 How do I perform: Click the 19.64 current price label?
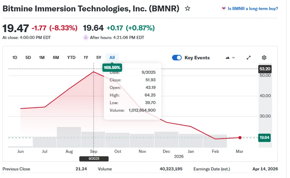tap(264, 138)
